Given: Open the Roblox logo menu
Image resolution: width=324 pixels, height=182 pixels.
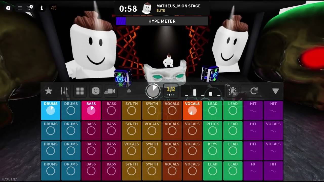Looking at the screenshot, I should click(8, 8).
